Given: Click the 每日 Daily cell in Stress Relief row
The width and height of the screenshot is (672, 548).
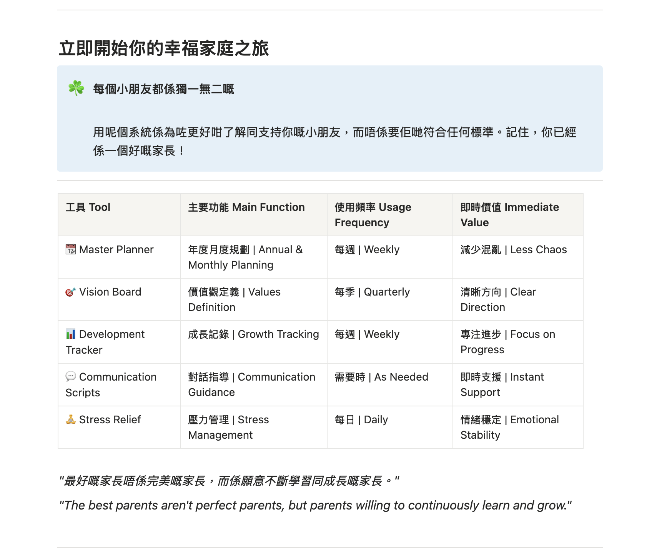Looking at the screenshot, I should [x=361, y=419].
